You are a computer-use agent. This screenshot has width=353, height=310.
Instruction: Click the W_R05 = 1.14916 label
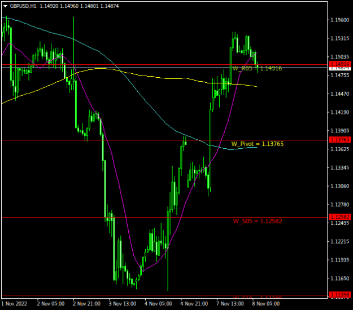[x=257, y=68]
